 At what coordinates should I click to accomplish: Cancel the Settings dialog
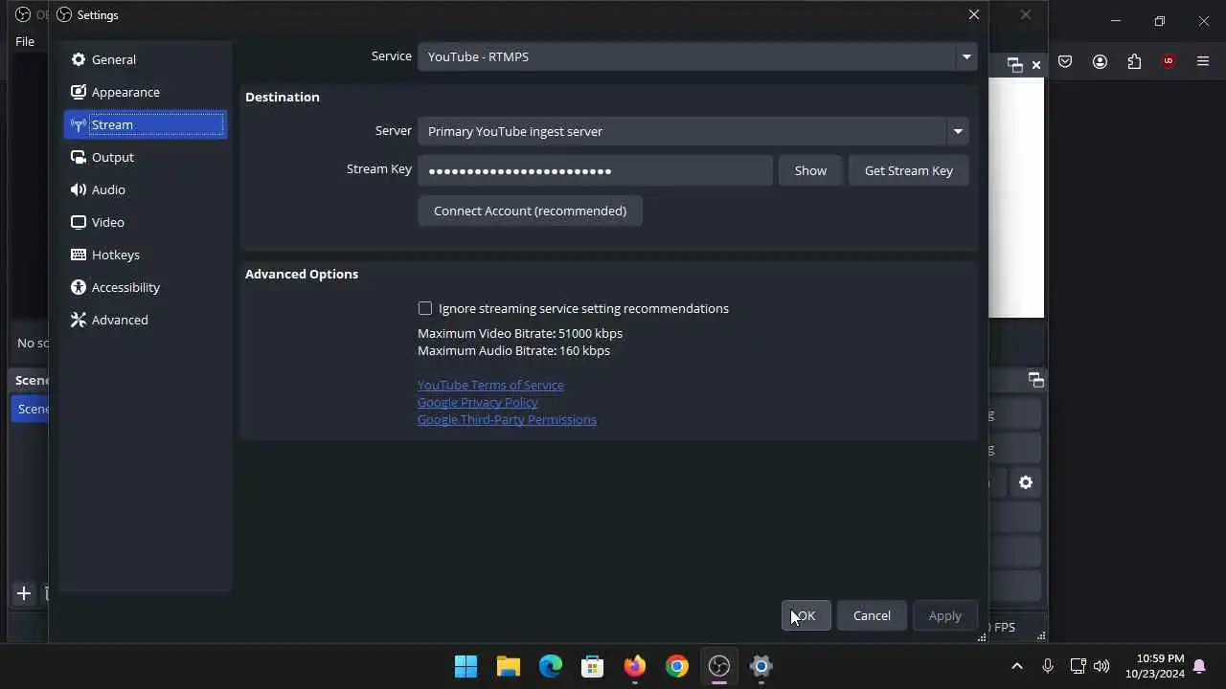(x=872, y=615)
